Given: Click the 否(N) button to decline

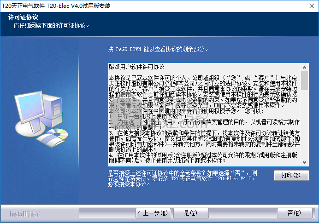Looking at the screenshot, I should point(295,213).
